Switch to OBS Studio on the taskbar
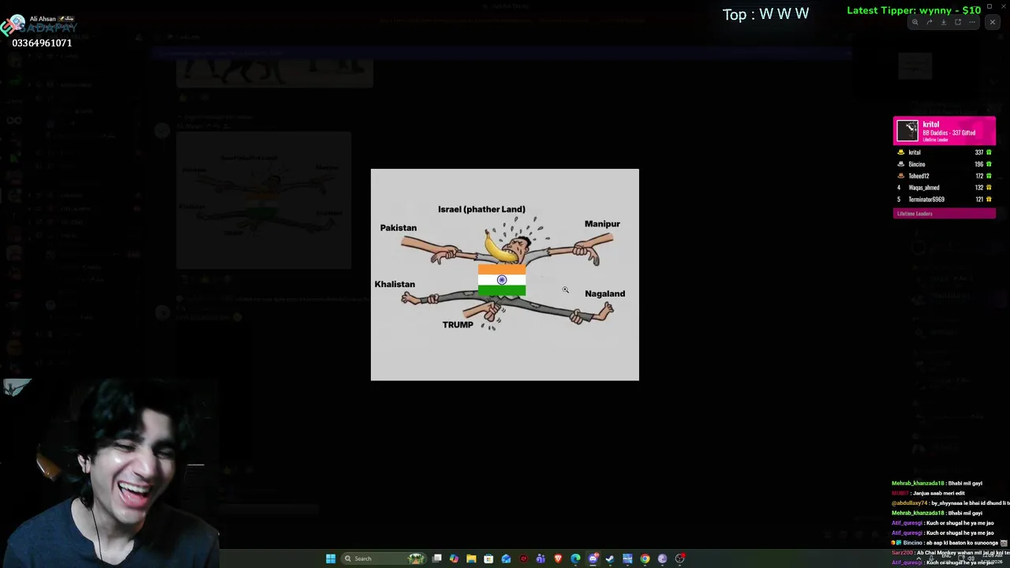Screen dimensions: 1010x568 point(679,559)
